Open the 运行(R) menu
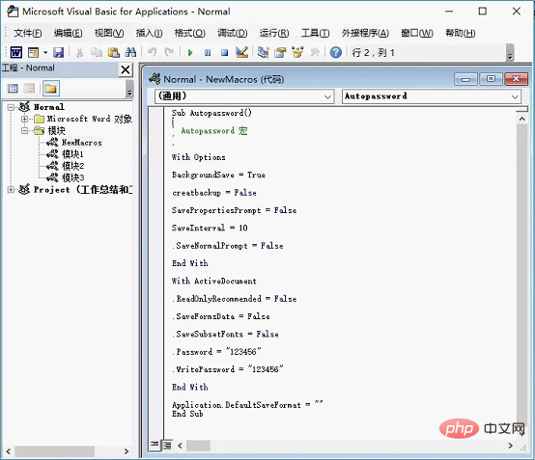This screenshot has height=460, width=535. click(x=274, y=33)
